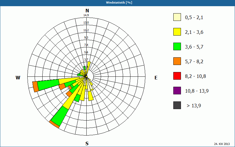Click the '11,2' ring scale value
The image size is (235, 147).
86,30
